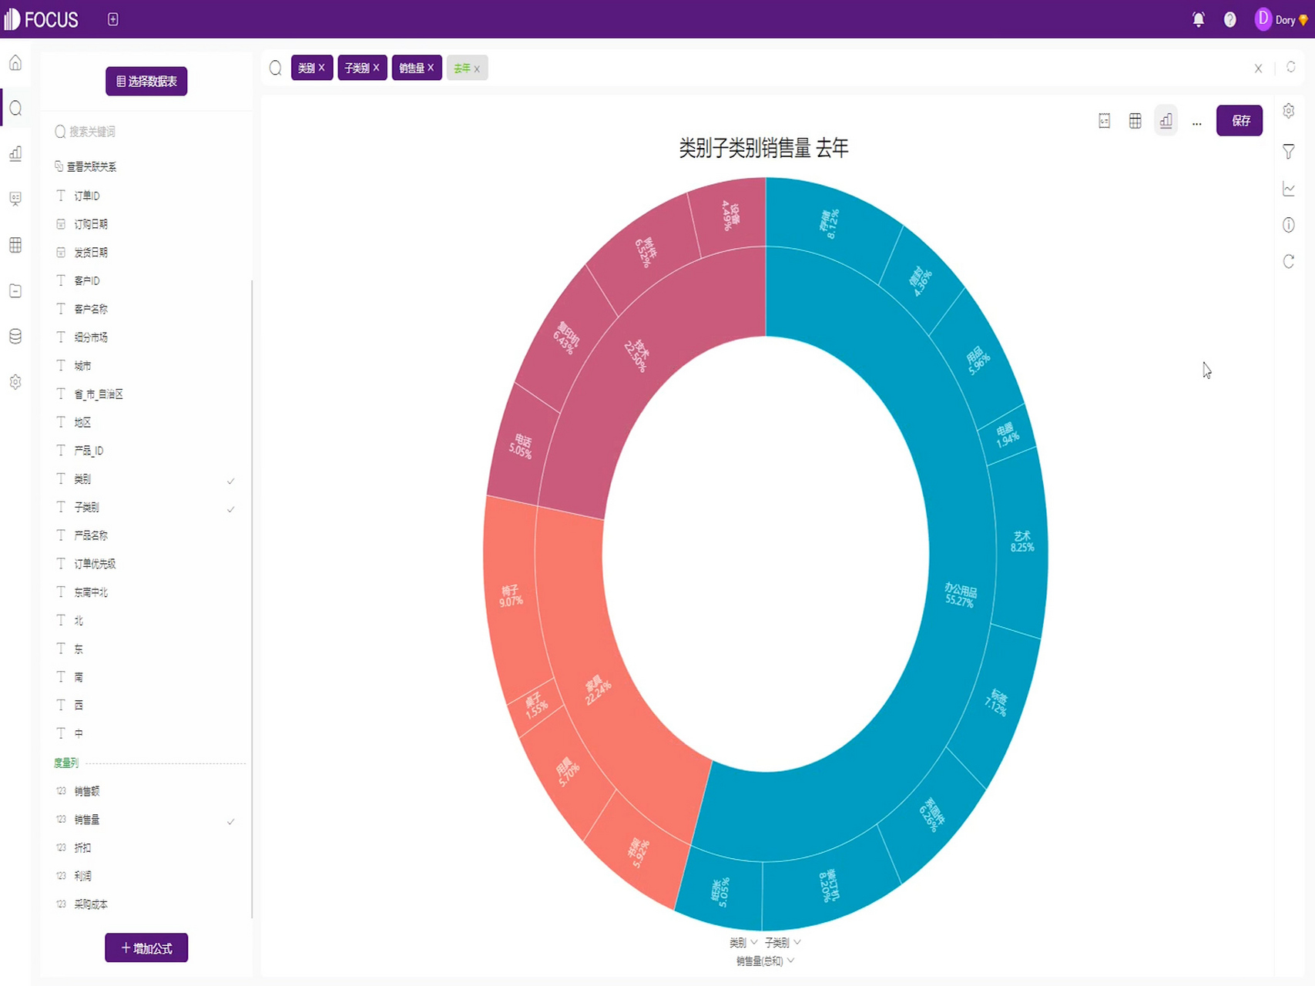Click the 保存 save button
1315x986 pixels.
pos(1240,120)
